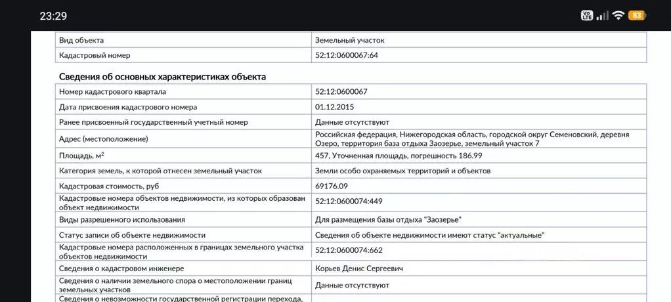Select 'Сведения о наличии земельного спора' label

175,285
